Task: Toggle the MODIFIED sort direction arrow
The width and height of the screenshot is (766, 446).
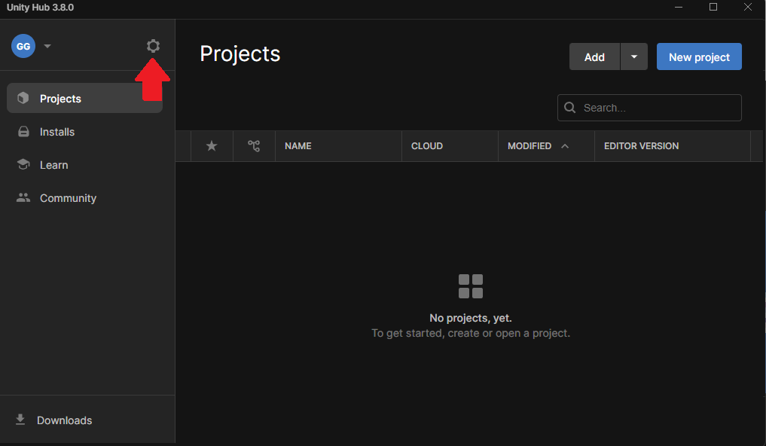Action: click(565, 146)
